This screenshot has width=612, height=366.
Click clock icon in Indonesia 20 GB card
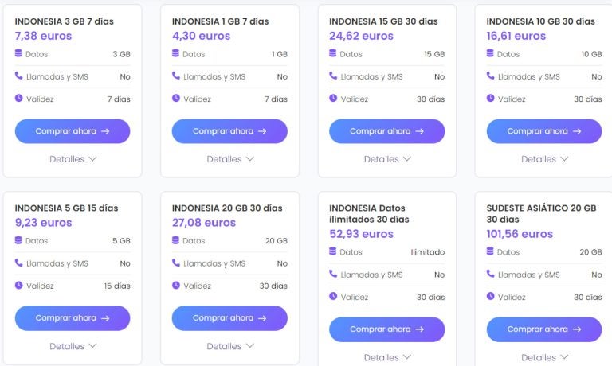click(176, 285)
